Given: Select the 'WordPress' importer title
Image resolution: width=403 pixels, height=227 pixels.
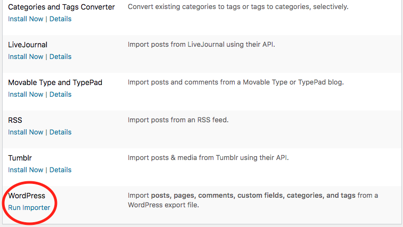Looking at the screenshot, I should point(27,196).
